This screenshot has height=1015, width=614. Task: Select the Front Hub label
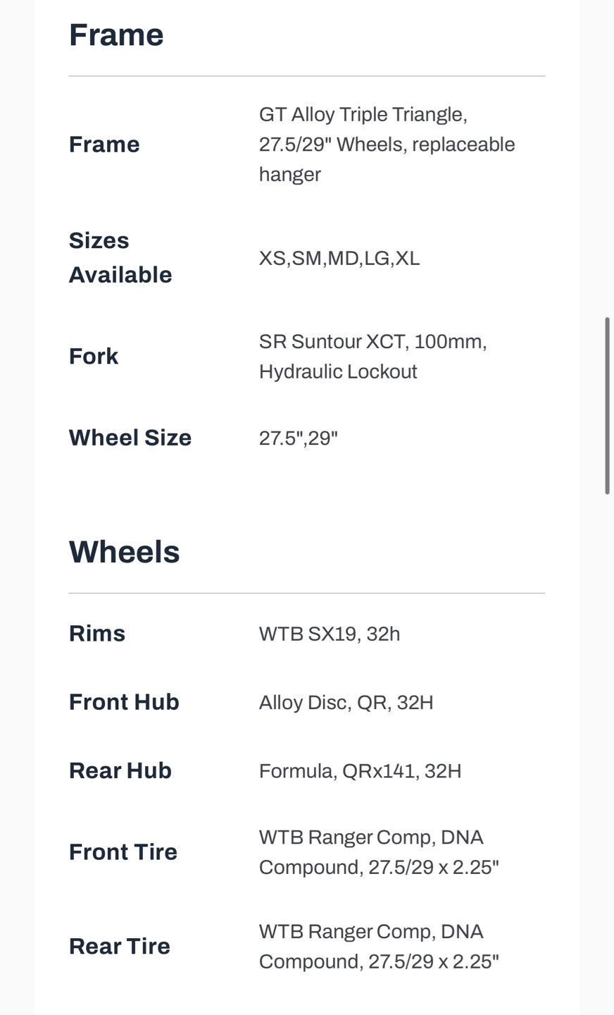(124, 702)
